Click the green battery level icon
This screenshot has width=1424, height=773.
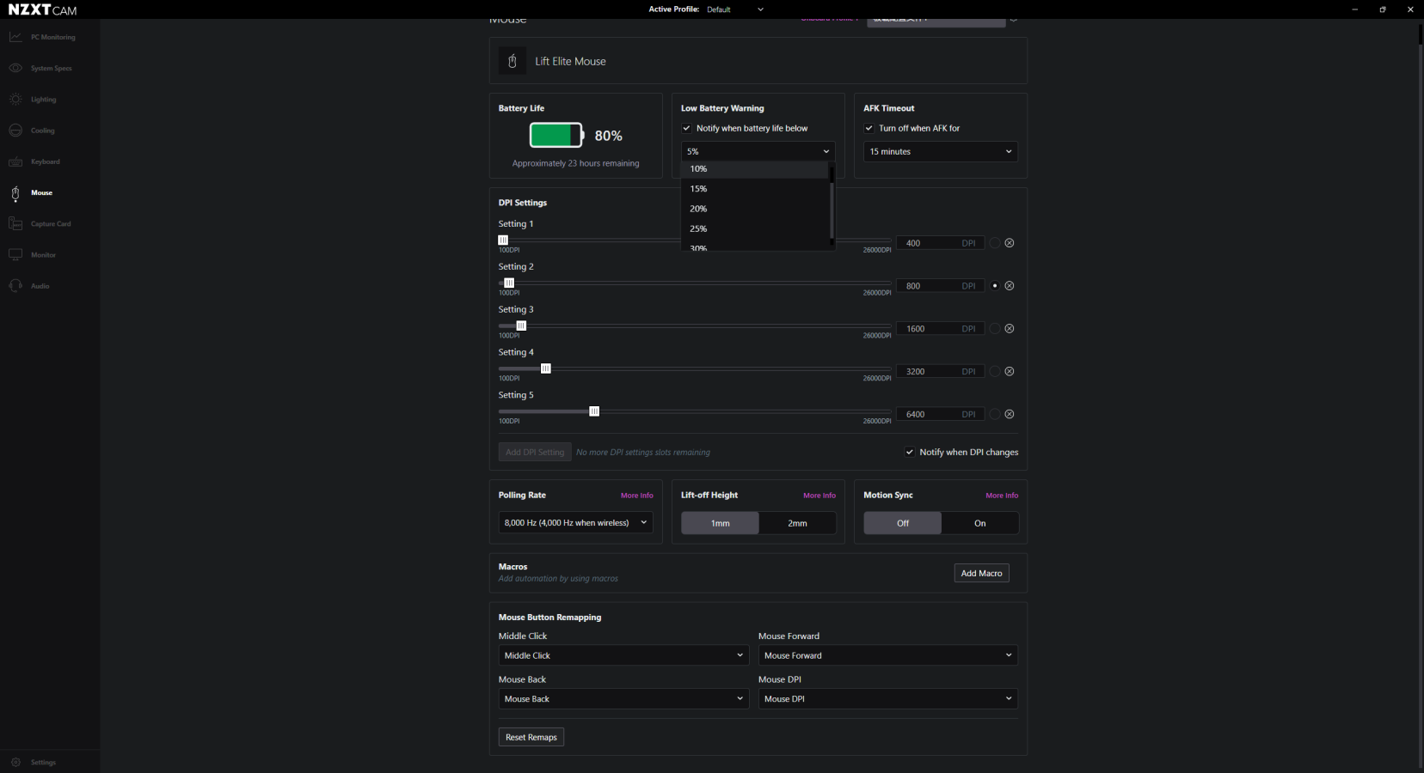pyautogui.click(x=556, y=136)
